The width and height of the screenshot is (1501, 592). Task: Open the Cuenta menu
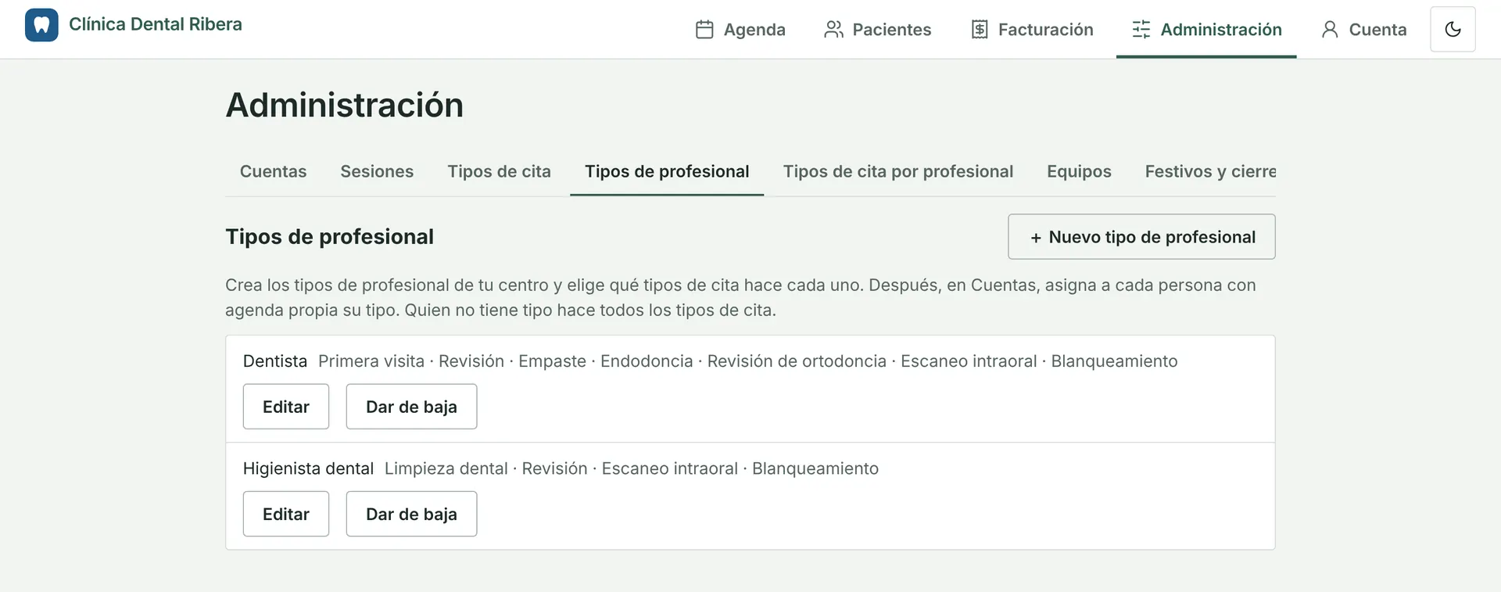pos(1363,30)
